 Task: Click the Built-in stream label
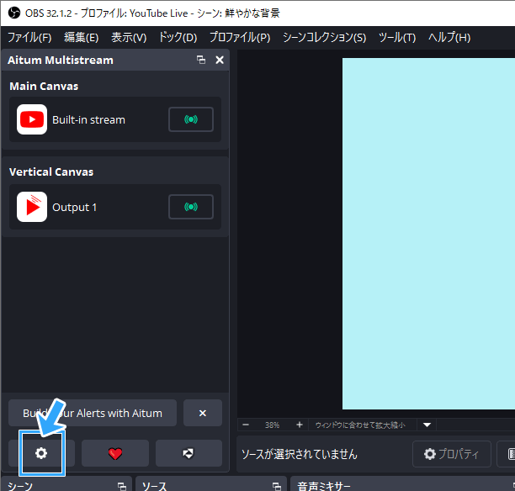point(88,119)
